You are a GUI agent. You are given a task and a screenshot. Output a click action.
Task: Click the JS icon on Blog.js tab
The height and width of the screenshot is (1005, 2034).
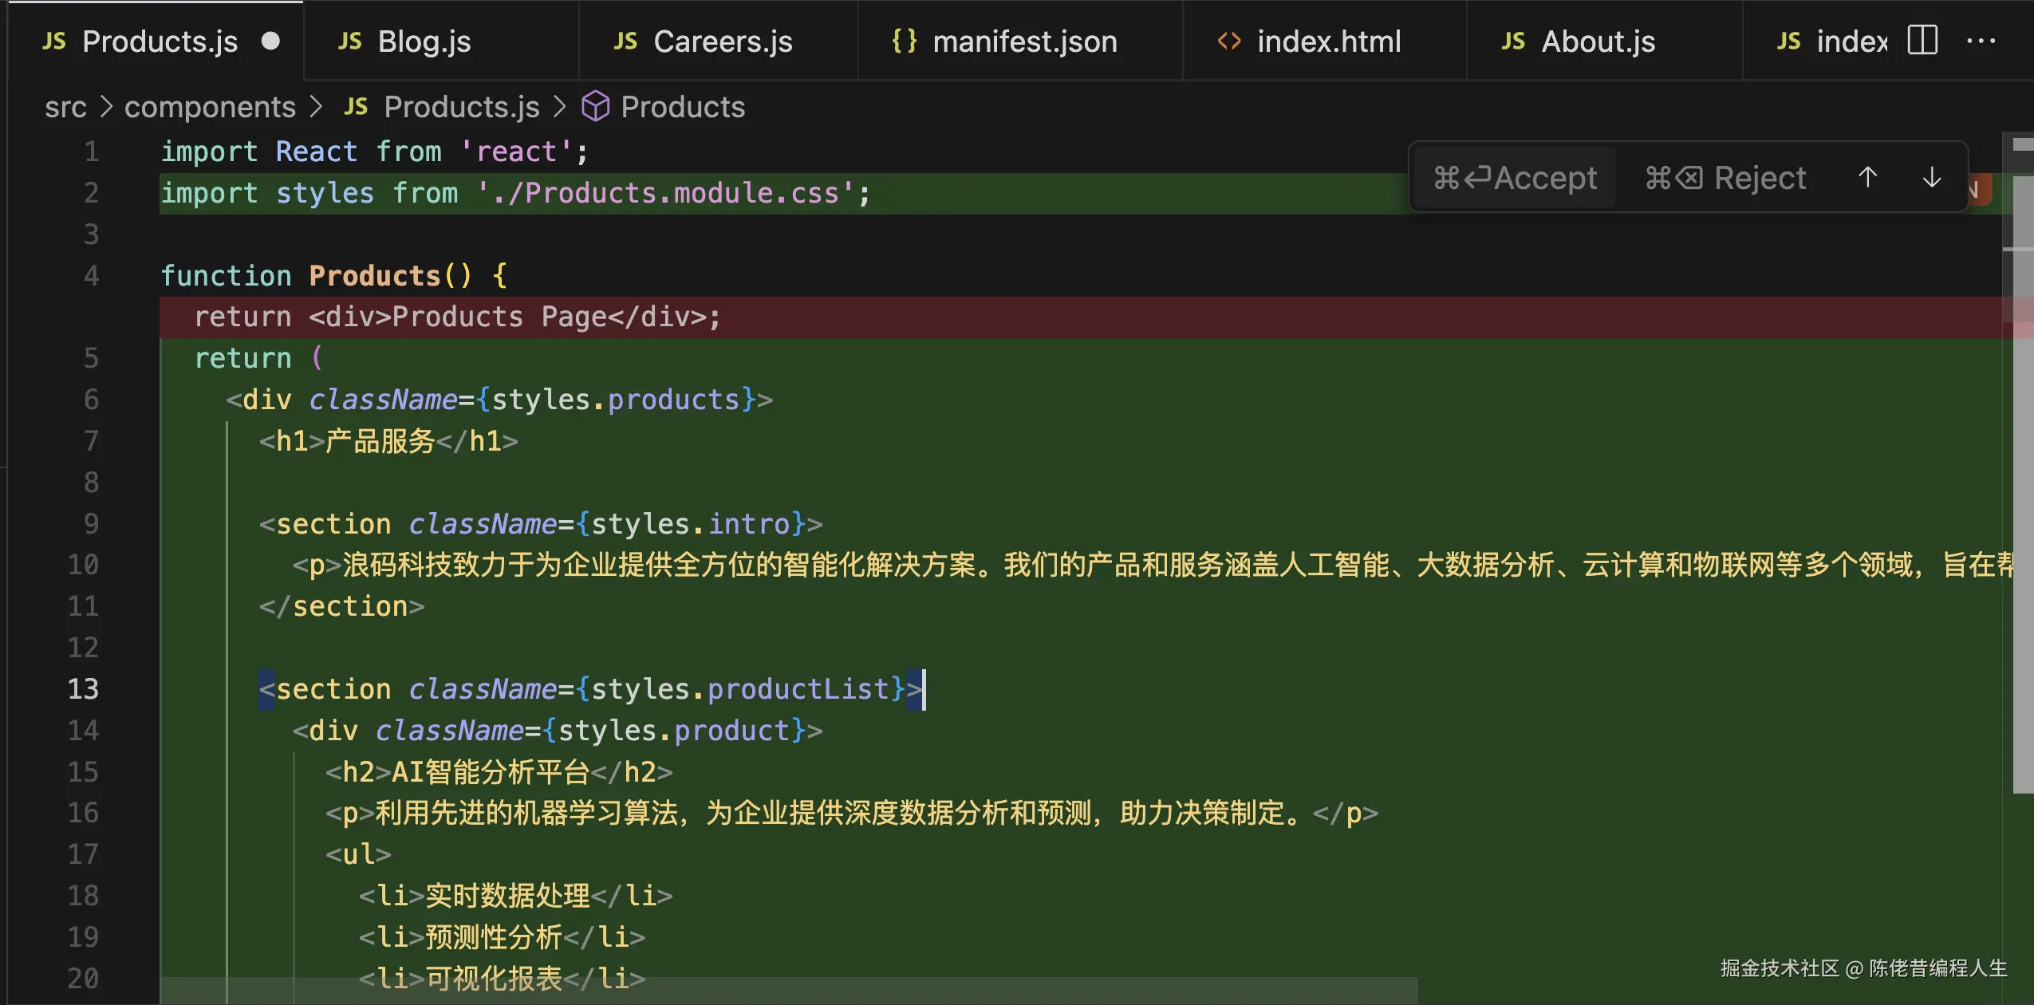click(x=349, y=41)
